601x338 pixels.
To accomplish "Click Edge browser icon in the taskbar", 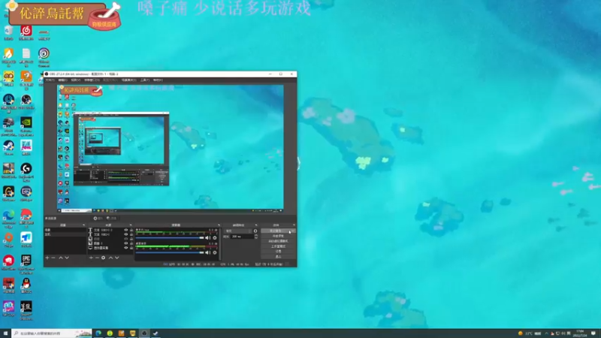I will tap(98, 333).
